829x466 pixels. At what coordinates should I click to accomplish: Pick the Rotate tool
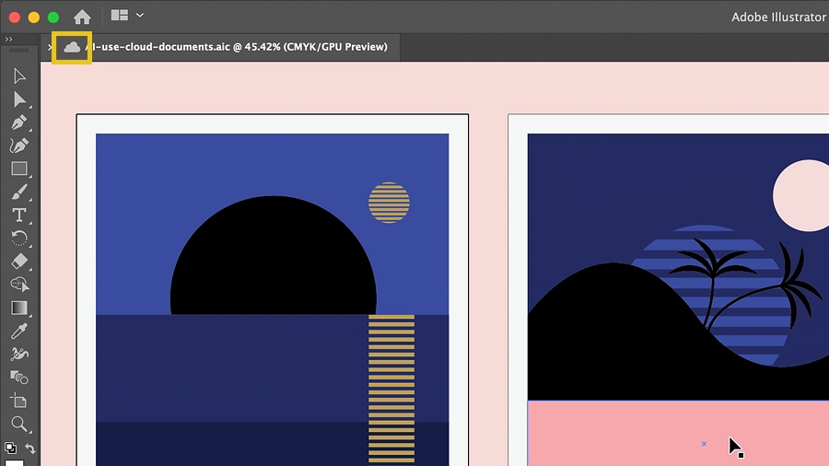[x=19, y=239]
